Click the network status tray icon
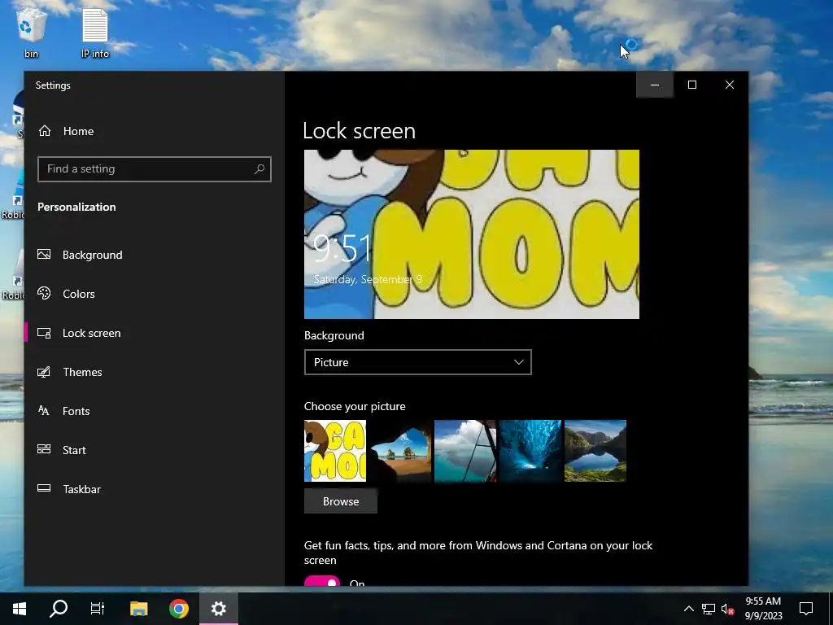The height and width of the screenshot is (625, 833). 709,609
